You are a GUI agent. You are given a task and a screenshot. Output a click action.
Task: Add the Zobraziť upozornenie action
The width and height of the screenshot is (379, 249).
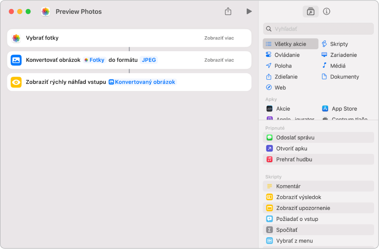[x=318, y=208]
